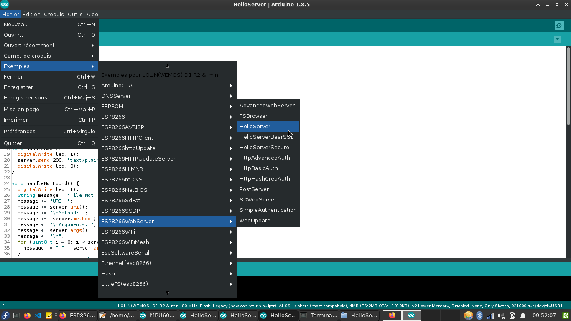Expand EspSoftwareSerial examples submenu
This screenshot has width=571, height=321.
pos(167,253)
